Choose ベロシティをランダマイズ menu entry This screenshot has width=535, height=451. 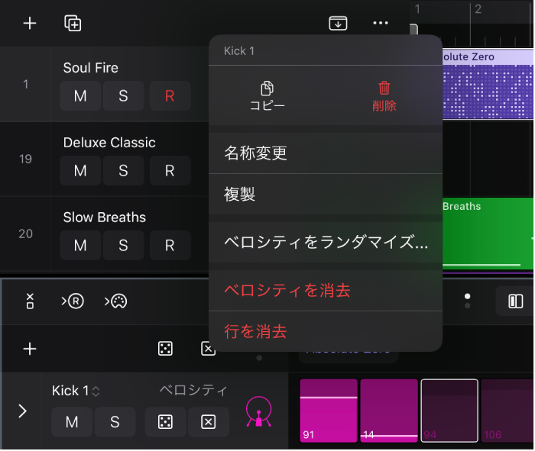pyautogui.click(x=326, y=242)
